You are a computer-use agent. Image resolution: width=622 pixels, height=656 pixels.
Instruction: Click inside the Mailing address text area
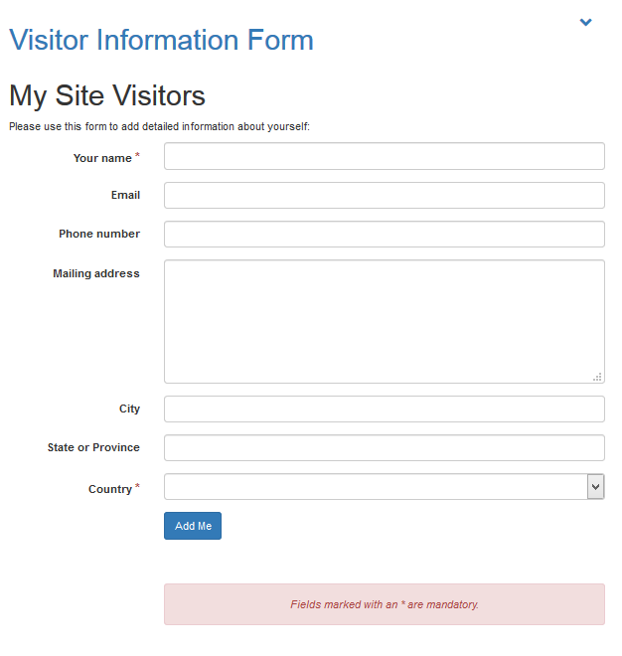(384, 321)
